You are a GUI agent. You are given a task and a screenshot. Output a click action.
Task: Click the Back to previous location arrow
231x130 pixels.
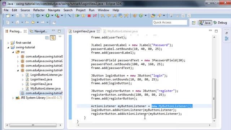(x=33, y=22)
